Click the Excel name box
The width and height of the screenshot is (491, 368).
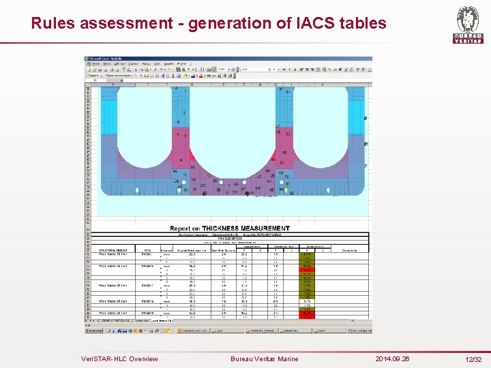[x=95, y=80]
